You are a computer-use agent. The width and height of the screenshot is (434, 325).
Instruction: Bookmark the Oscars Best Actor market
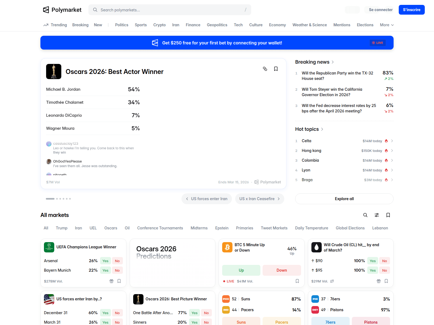(276, 69)
